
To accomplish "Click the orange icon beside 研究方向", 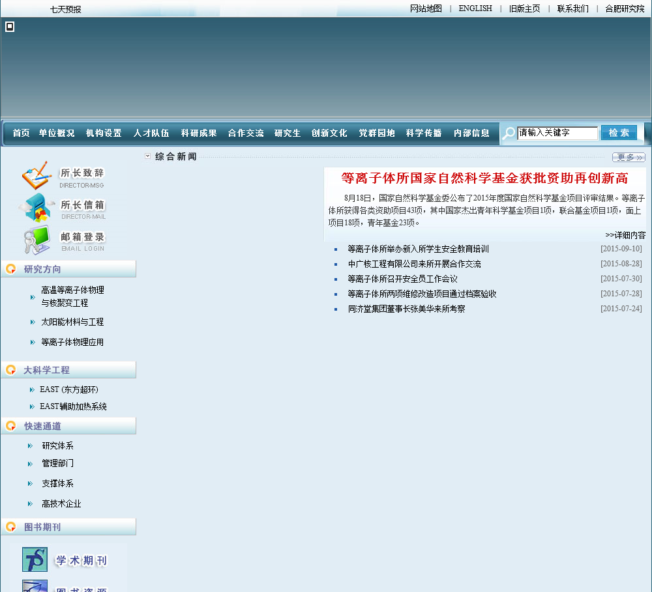I will [11, 269].
